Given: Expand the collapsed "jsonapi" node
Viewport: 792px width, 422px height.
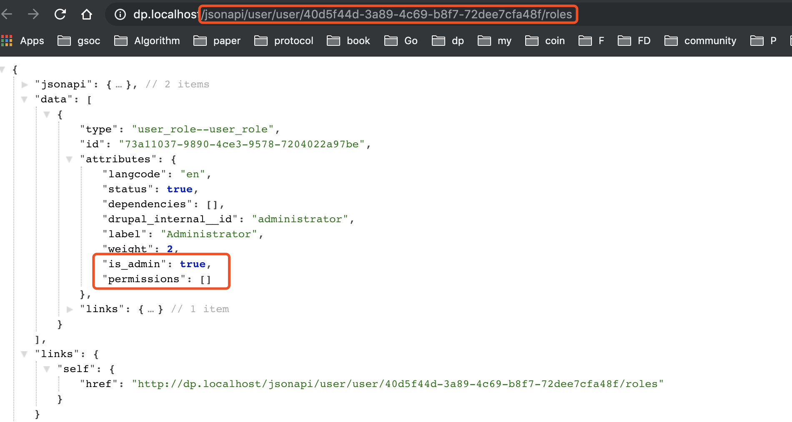Looking at the screenshot, I should [x=25, y=84].
